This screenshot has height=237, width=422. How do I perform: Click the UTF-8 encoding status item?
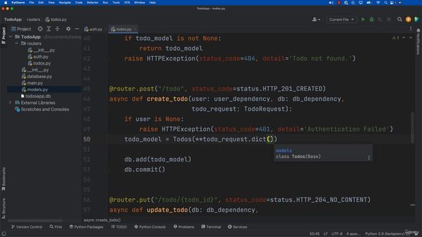[337, 234]
